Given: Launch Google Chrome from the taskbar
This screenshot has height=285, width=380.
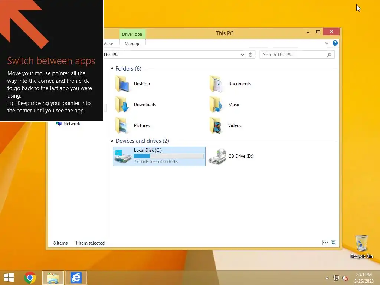Looking at the screenshot, I should tap(30, 278).
